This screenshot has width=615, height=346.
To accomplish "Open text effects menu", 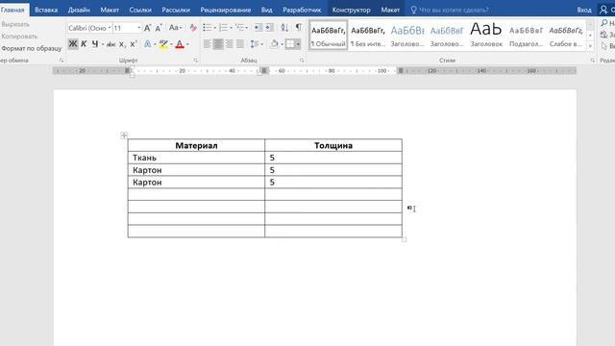I will [147, 44].
